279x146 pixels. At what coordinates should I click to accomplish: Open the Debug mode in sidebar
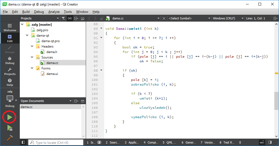pyautogui.click(x=10, y=60)
